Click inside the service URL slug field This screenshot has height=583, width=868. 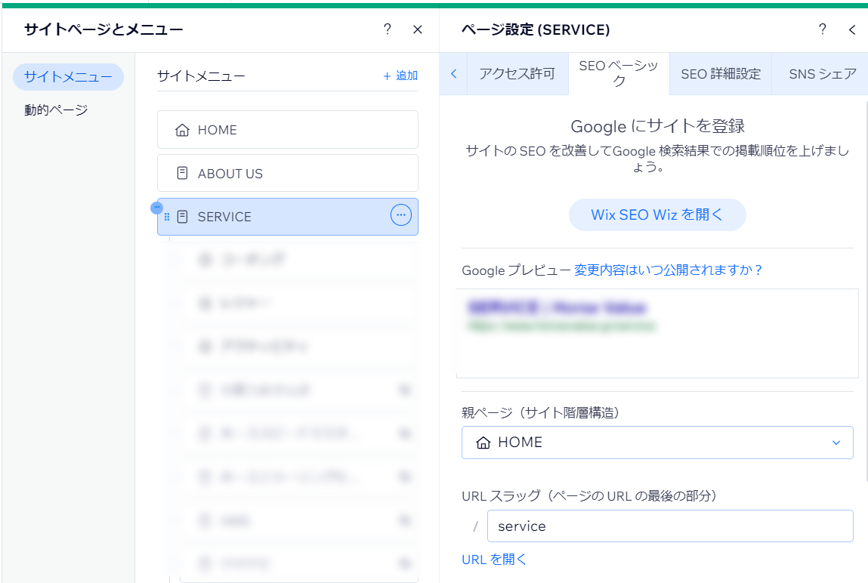pos(669,526)
